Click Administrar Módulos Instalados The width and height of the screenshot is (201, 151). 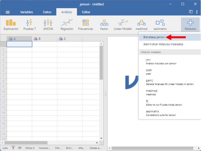[x=163, y=44]
